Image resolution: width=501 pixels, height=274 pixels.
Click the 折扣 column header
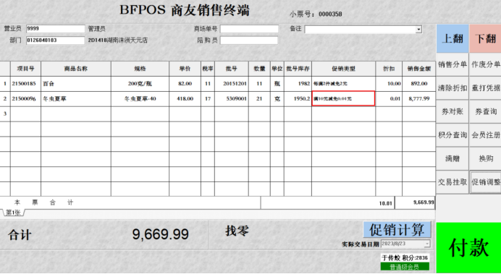coord(389,69)
